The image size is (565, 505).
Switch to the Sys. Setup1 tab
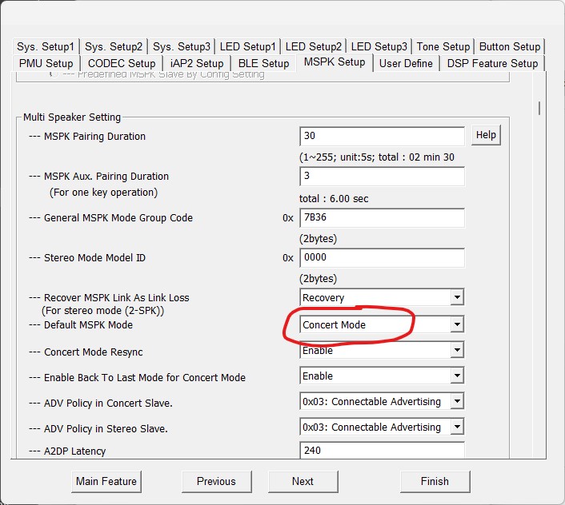(x=46, y=47)
